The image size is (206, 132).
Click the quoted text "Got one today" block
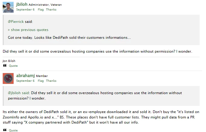(69, 38)
